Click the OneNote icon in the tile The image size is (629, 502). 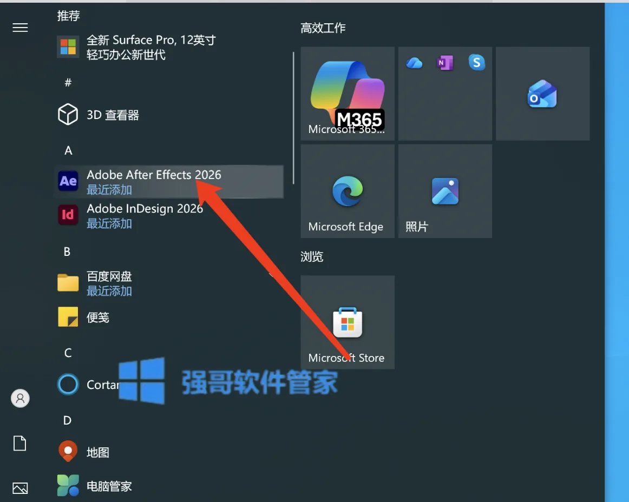point(445,63)
